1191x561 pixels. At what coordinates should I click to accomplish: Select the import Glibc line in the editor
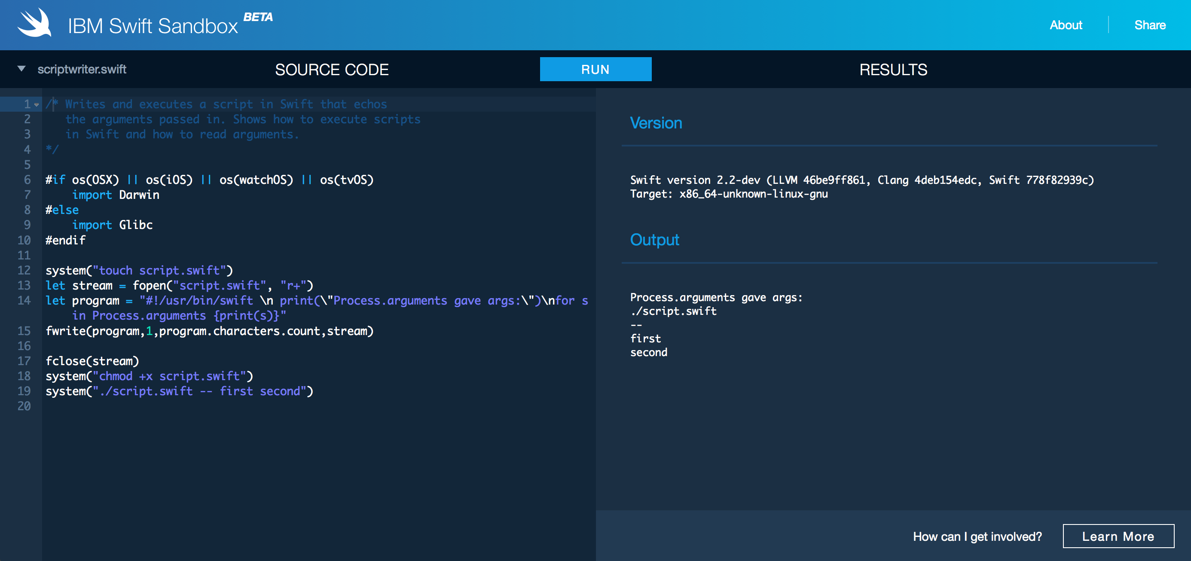coord(112,225)
